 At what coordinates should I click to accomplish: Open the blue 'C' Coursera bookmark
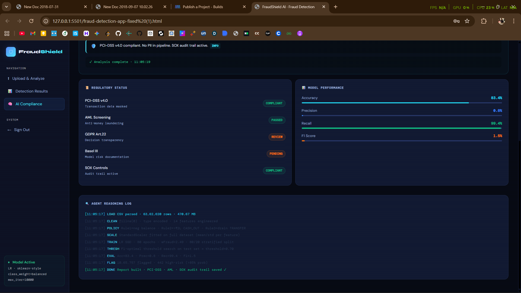click(x=278, y=33)
